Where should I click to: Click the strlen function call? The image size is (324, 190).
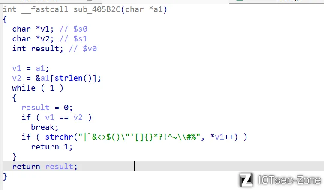[75, 78]
